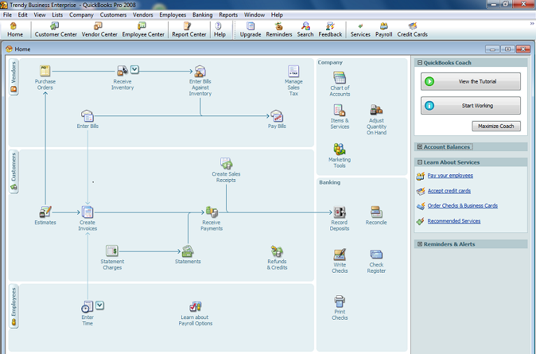Click the Statement Charges icon
The image size is (536, 354).
[x=112, y=251]
